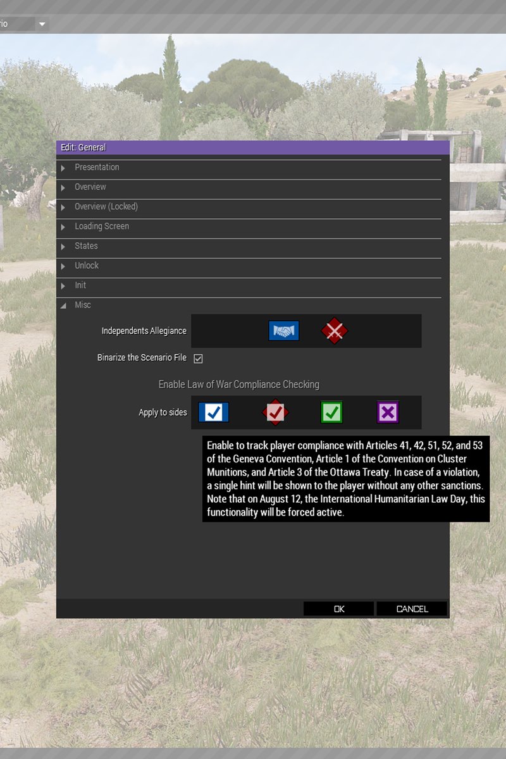Click the Overview section label
This screenshot has width=506, height=759.
(90, 187)
